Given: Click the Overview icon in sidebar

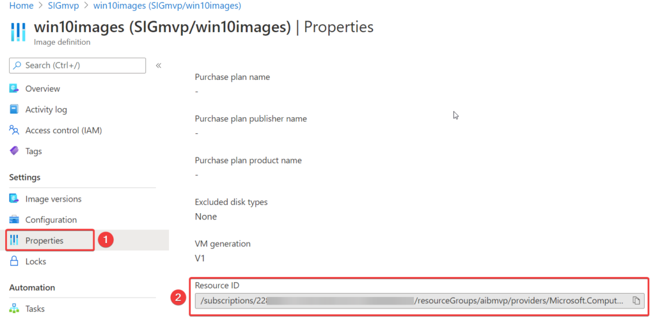Looking at the screenshot, I should 14,88.
